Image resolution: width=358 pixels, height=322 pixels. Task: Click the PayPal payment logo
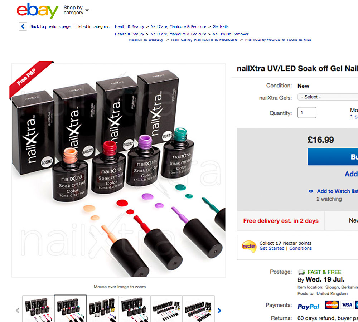pos(308,307)
